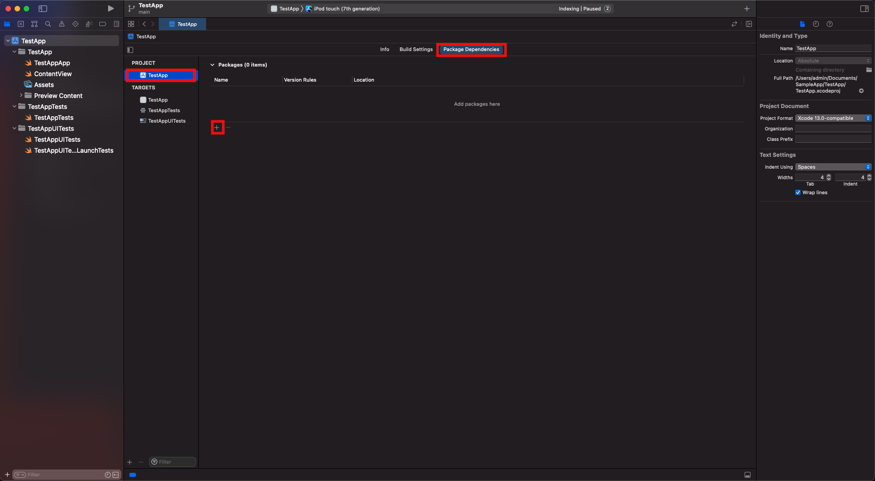This screenshot has height=481, width=875.
Task: Open the Source Control navigator
Action: pyautogui.click(x=21, y=24)
